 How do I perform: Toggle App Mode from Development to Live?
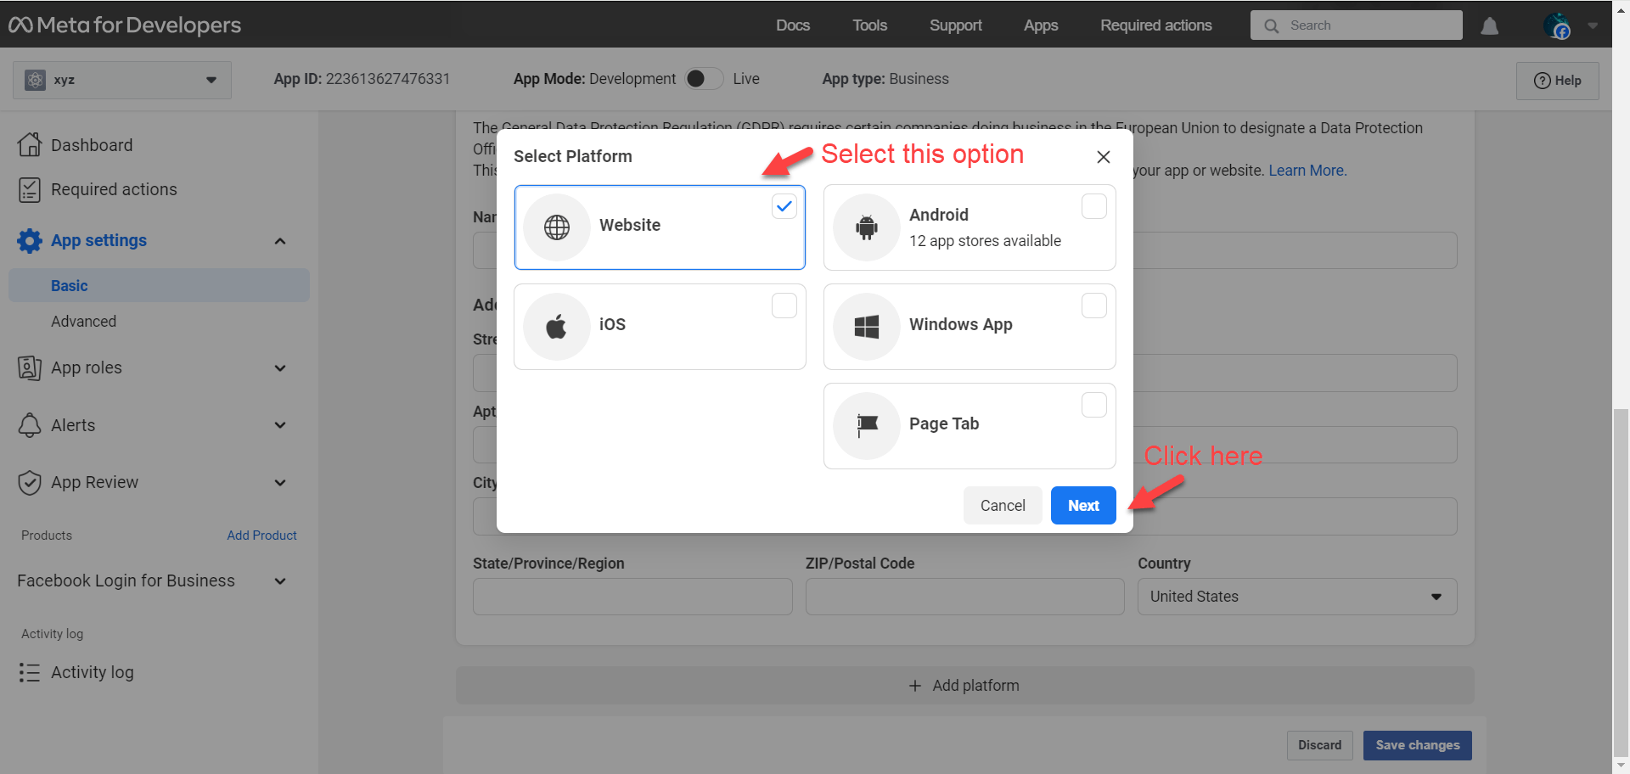tap(704, 79)
